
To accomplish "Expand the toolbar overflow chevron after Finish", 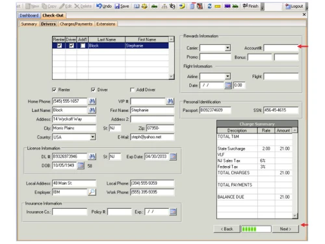I will 262,7.
